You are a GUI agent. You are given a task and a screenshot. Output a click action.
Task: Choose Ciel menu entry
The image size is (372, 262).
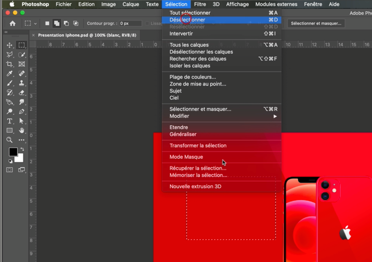click(x=222, y=98)
